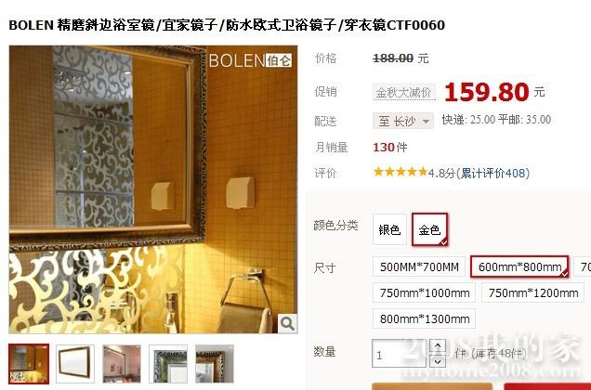Open the 累计评价408 reviews link
Image resolution: width=591 pixels, height=390 pixels.
click(493, 173)
